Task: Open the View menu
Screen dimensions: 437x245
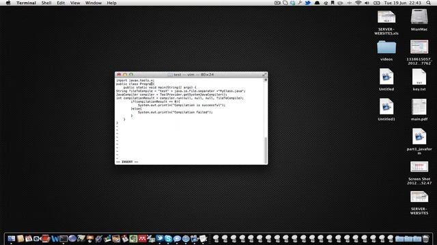Action: pos(75,3)
